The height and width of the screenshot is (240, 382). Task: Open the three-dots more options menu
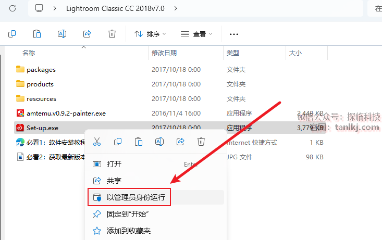pyautogui.click(x=234, y=34)
